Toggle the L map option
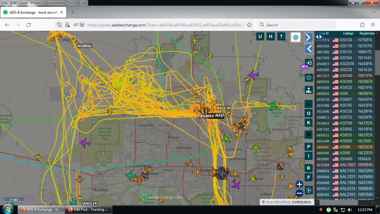Viewport: 380px width, 214px height. tap(308, 104)
